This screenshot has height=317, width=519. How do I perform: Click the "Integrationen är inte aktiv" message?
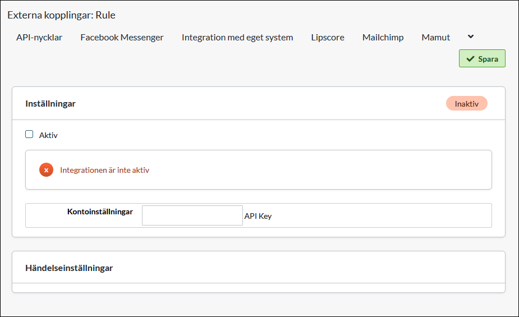click(104, 170)
